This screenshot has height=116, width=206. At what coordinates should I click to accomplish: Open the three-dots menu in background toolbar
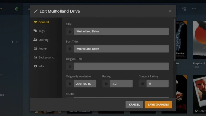click(x=194, y=9)
